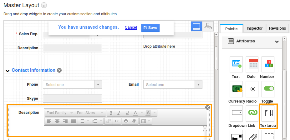Image resolution: width=290 pixels, height=140 pixels.
Task: Click the Link attribute widget
Action: 252,113
